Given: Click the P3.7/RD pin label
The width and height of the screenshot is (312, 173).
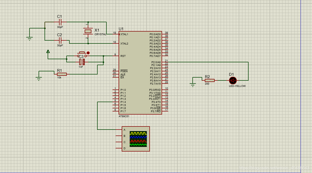Looking at the screenshot, I should (x=156, y=111).
